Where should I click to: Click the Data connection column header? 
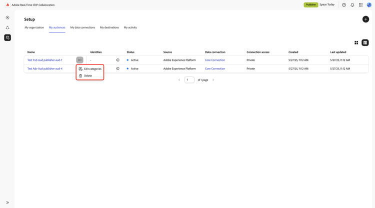(215, 52)
